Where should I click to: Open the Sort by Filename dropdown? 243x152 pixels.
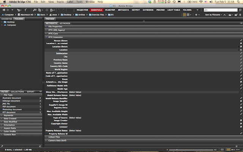213,15
